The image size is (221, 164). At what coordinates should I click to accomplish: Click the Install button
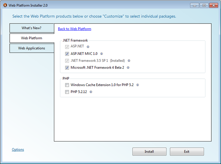pyautogui.click(x=150, y=152)
